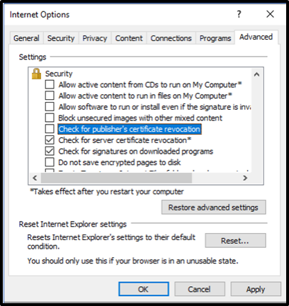Viewport: 289px width, 306px height.
Task: Select the Connections tab
Action: tap(171, 38)
